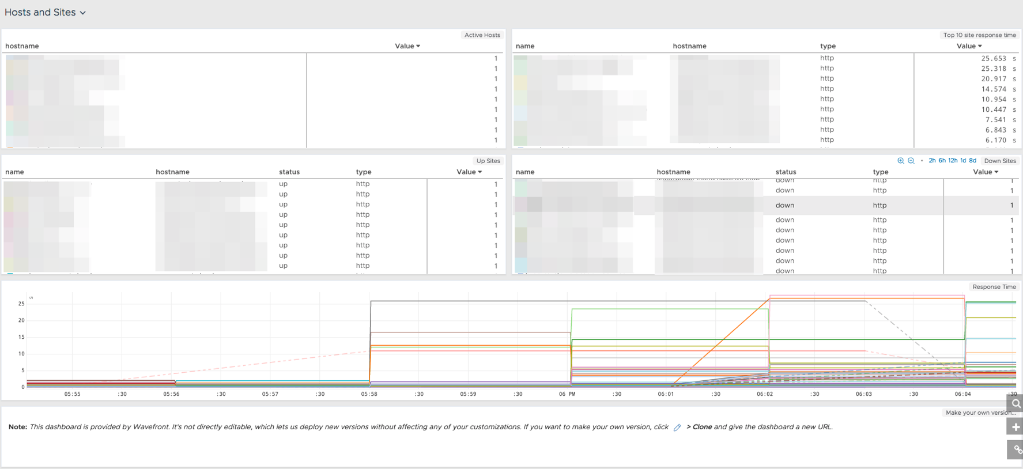The width and height of the screenshot is (1023, 469).
Task: Click the Response Time chart title
Action: (x=994, y=287)
